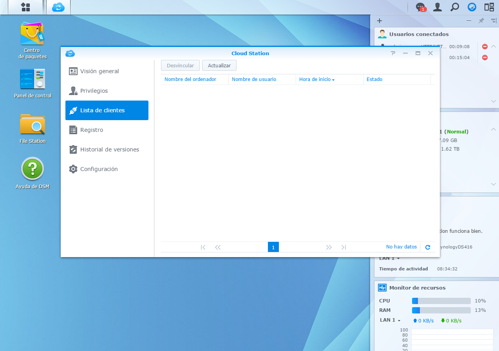
Task: Click the RAM 13% value
Action: (x=480, y=310)
